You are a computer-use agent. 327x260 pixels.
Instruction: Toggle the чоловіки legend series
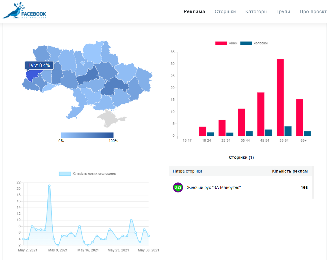[254, 43]
